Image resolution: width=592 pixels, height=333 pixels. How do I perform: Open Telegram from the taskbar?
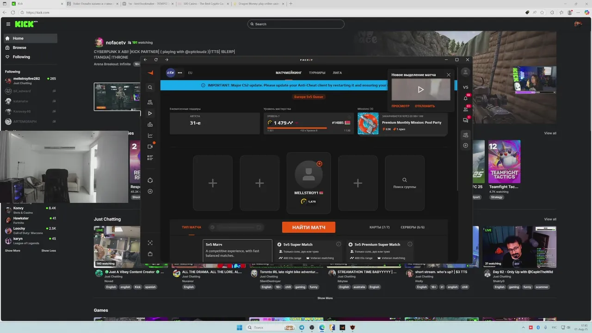[302, 327]
